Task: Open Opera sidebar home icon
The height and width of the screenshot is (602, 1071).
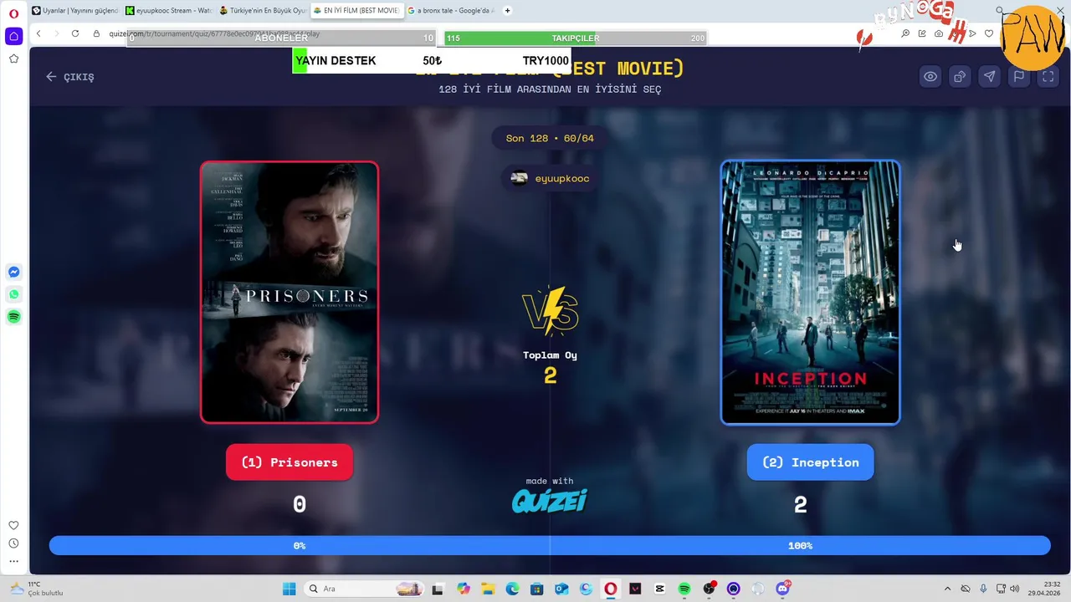Action: tap(13, 37)
